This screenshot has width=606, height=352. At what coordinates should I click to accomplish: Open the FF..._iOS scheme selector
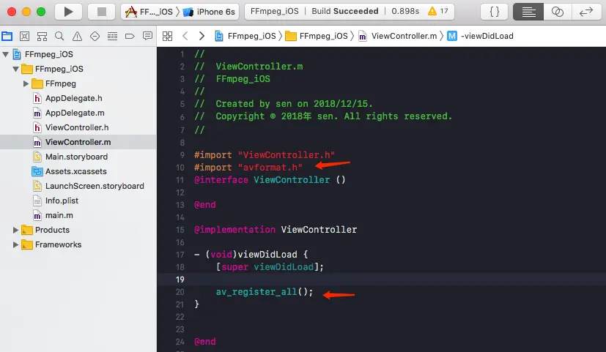[x=149, y=12]
